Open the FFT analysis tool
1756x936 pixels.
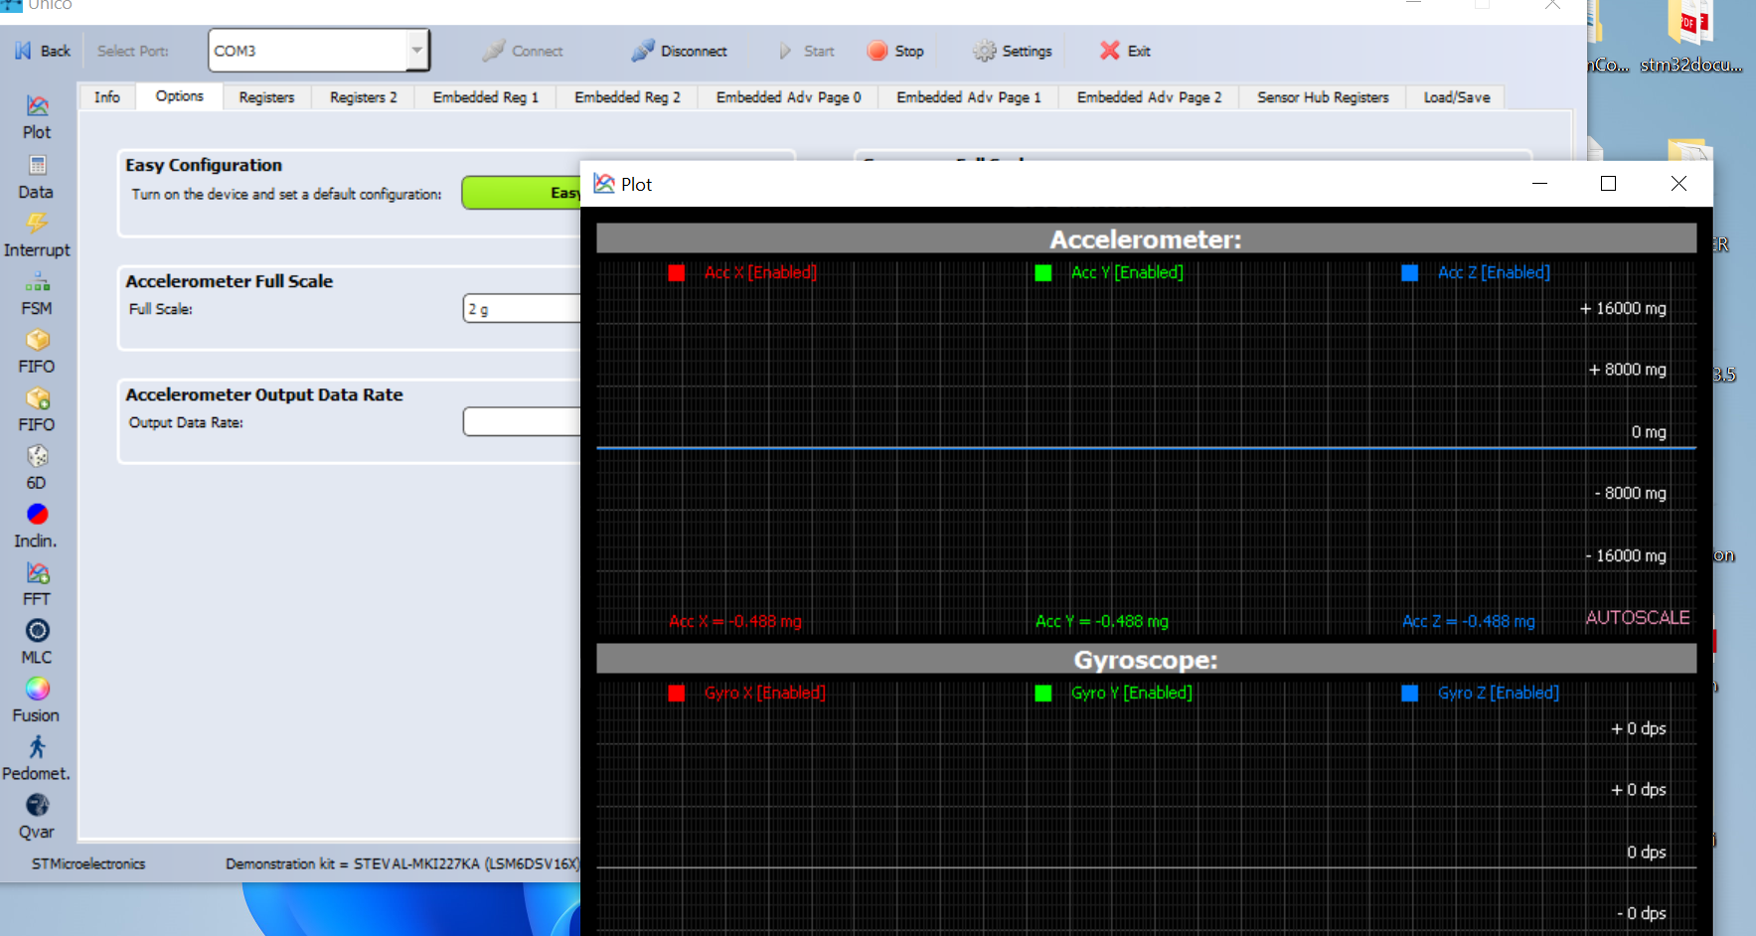tap(36, 573)
